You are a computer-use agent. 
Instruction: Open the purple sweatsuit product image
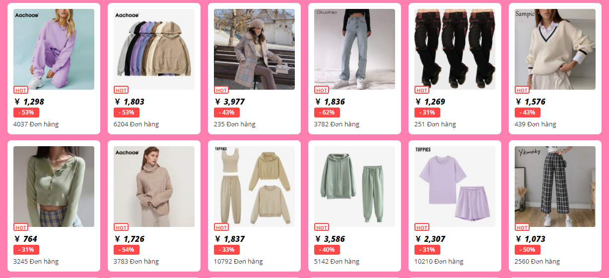54,49
